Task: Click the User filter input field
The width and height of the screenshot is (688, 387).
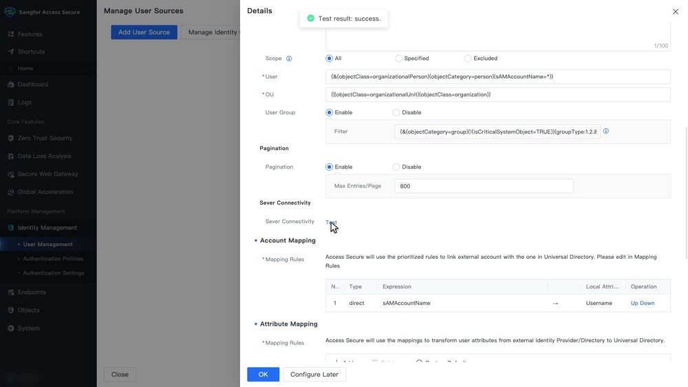Action: (x=497, y=76)
